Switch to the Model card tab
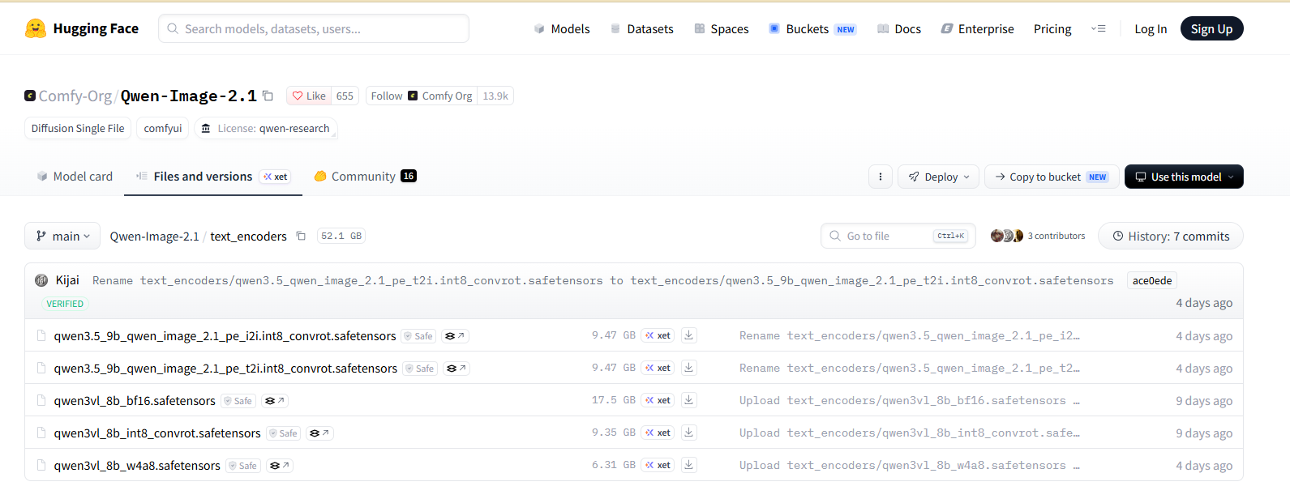This screenshot has height=503, width=1290. 75,177
